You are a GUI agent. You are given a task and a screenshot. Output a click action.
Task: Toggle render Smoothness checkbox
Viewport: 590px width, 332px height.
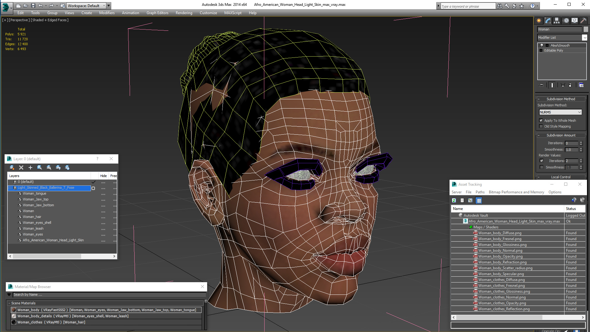coord(541,167)
